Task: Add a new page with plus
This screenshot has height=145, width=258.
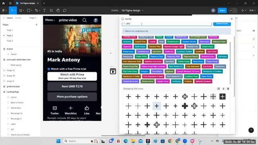Action: [x=36, y=25]
